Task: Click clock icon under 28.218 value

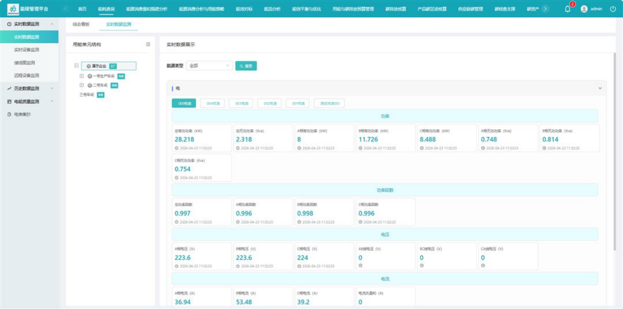Action: 176,148
